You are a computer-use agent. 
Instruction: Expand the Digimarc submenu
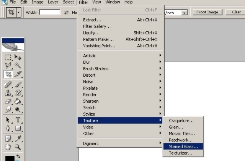pos(120,143)
